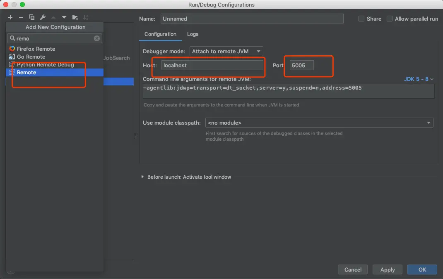Click the Cancel button
Screen dimensions: 443x279
[353, 270]
